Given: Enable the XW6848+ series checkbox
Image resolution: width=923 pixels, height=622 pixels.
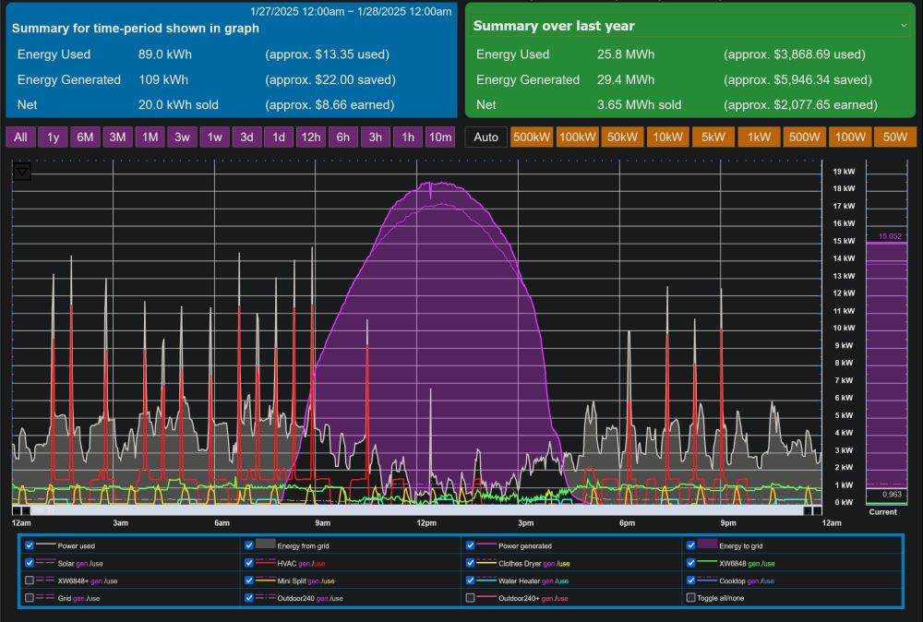Looking at the screenshot, I should coord(30,580).
